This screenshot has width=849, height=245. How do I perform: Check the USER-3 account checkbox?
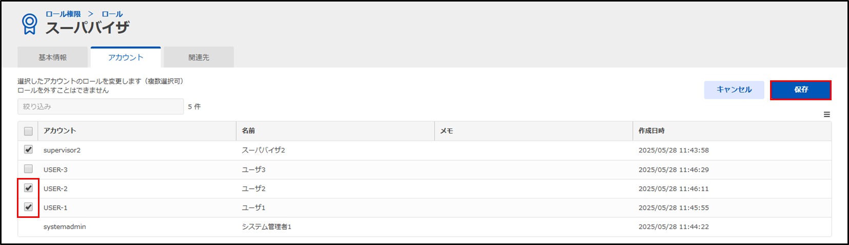[x=28, y=169]
